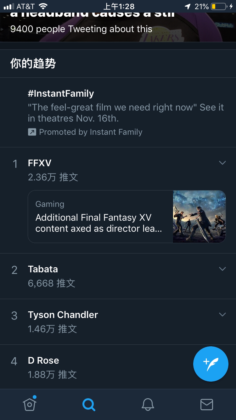Open the Home tab icon
This screenshot has width=236, height=420.
(30, 404)
